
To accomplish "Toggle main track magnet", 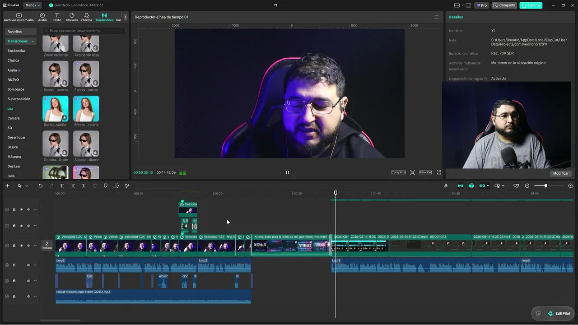I will (460, 186).
